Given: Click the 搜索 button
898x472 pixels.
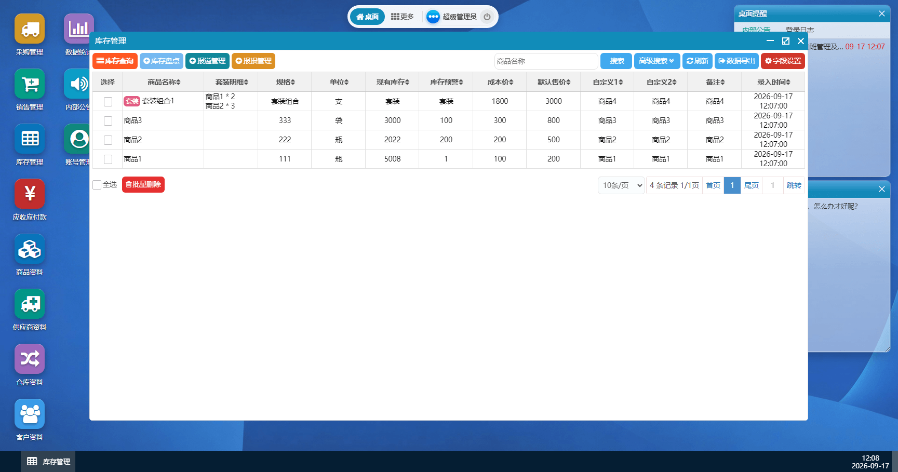Looking at the screenshot, I should point(616,61).
